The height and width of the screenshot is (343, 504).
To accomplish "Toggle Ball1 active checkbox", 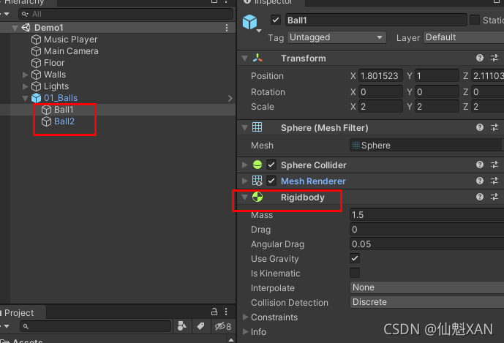I will 276,20.
